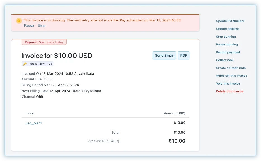Click the dunning warning exclamation icon
Image resolution: width=261 pixels, height=161 pixels.
click(x=19, y=21)
